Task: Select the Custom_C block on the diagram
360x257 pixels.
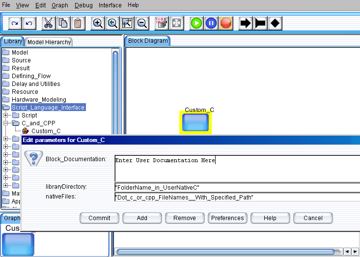Action: [x=195, y=122]
